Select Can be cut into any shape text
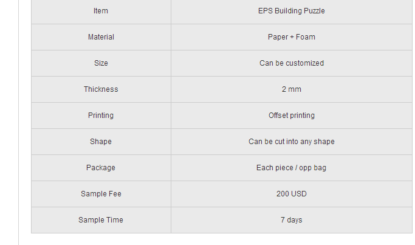 [x=292, y=142]
